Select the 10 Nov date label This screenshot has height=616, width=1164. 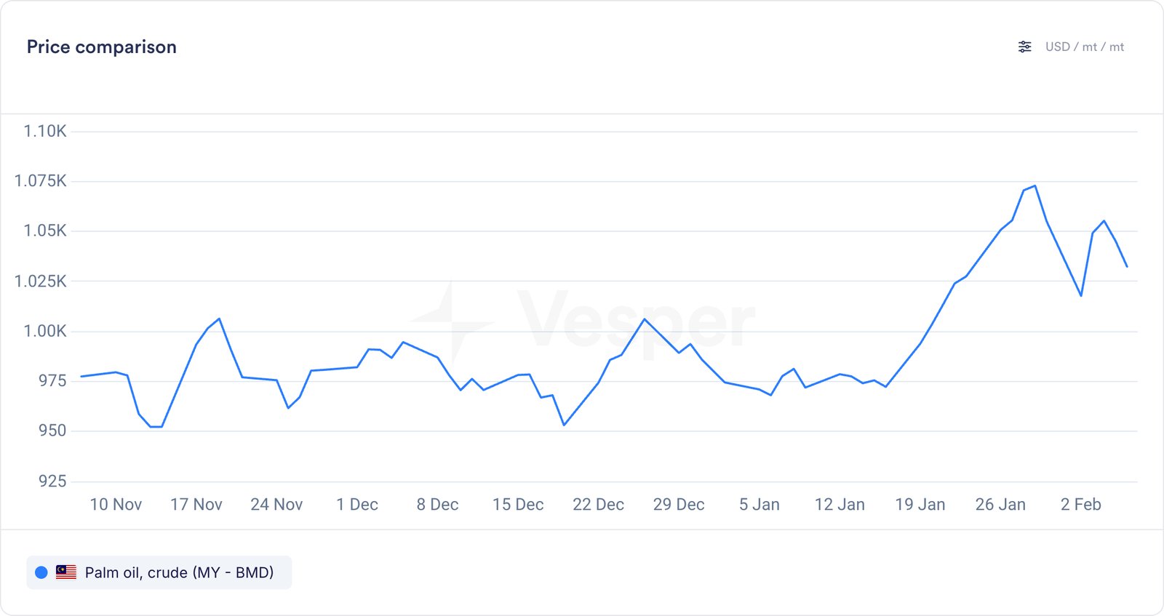point(116,505)
